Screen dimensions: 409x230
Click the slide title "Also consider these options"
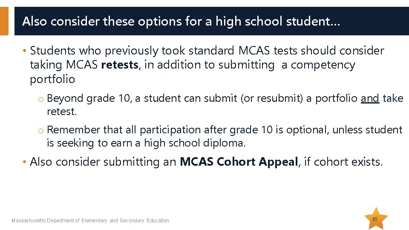coord(181,21)
